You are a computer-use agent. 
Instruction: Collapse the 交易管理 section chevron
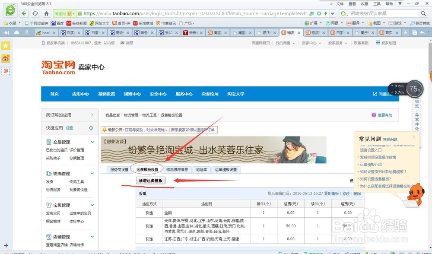pos(92,141)
